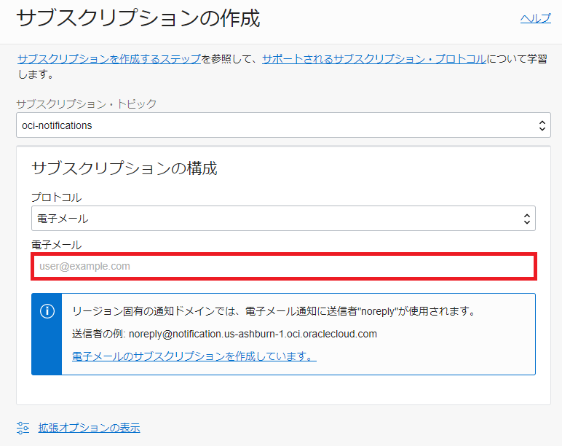Show advanced options via 拡張オプションの表示
This screenshot has width=562, height=446.
click(89, 428)
